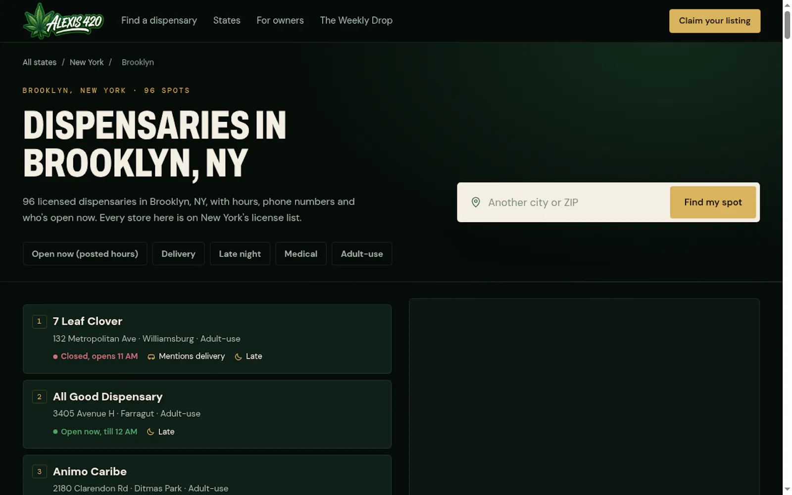Click "Mentions delivery" label

[192, 356]
